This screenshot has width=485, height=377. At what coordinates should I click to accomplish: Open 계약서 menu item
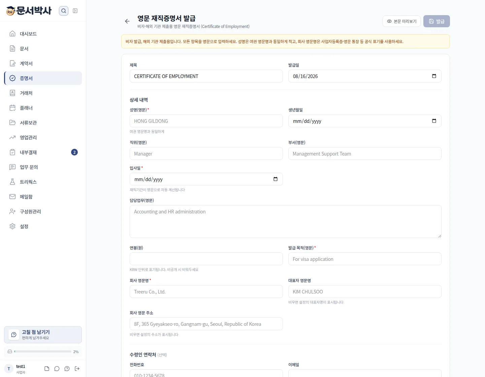[x=43, y=63]
